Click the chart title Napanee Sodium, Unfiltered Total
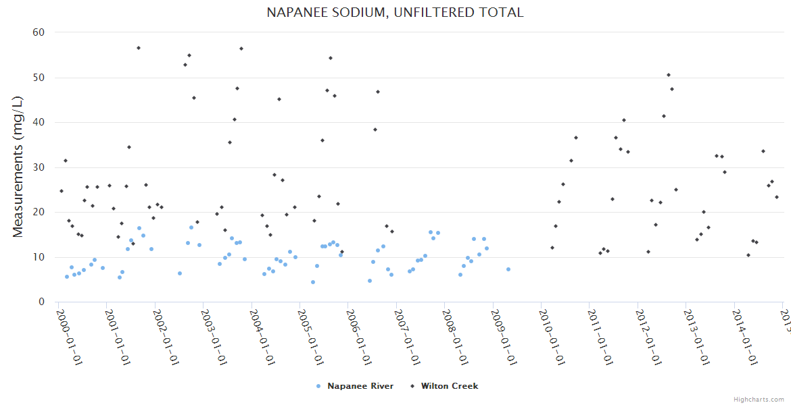Viewport: 791px width, 405px height. pos(395,13)
